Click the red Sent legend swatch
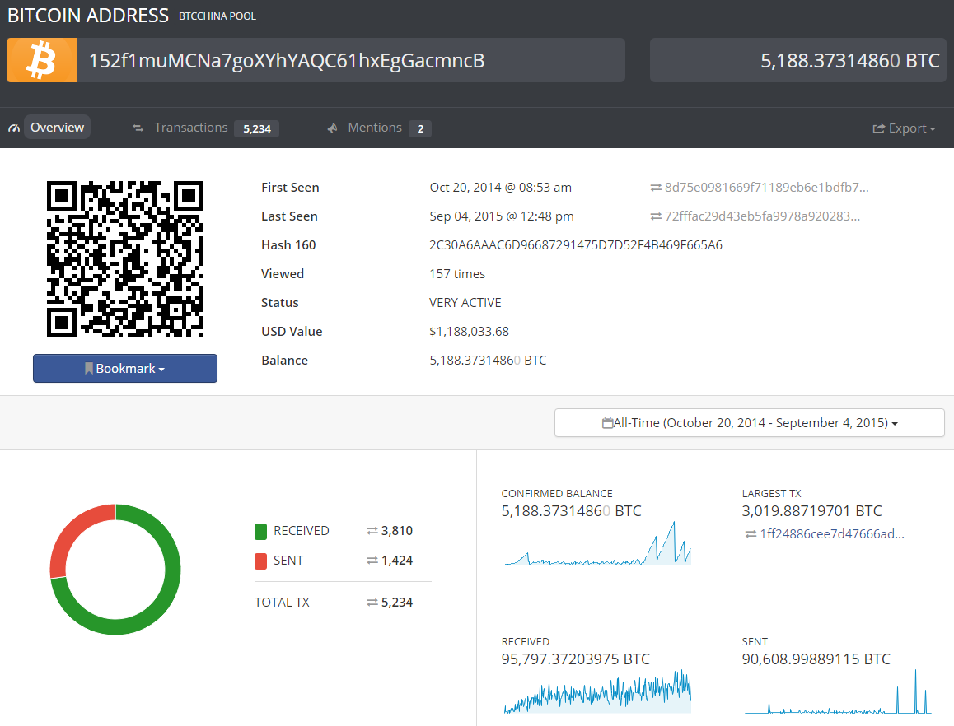The height and width of the screenshot is (726, 954). (x=260, y=561)
